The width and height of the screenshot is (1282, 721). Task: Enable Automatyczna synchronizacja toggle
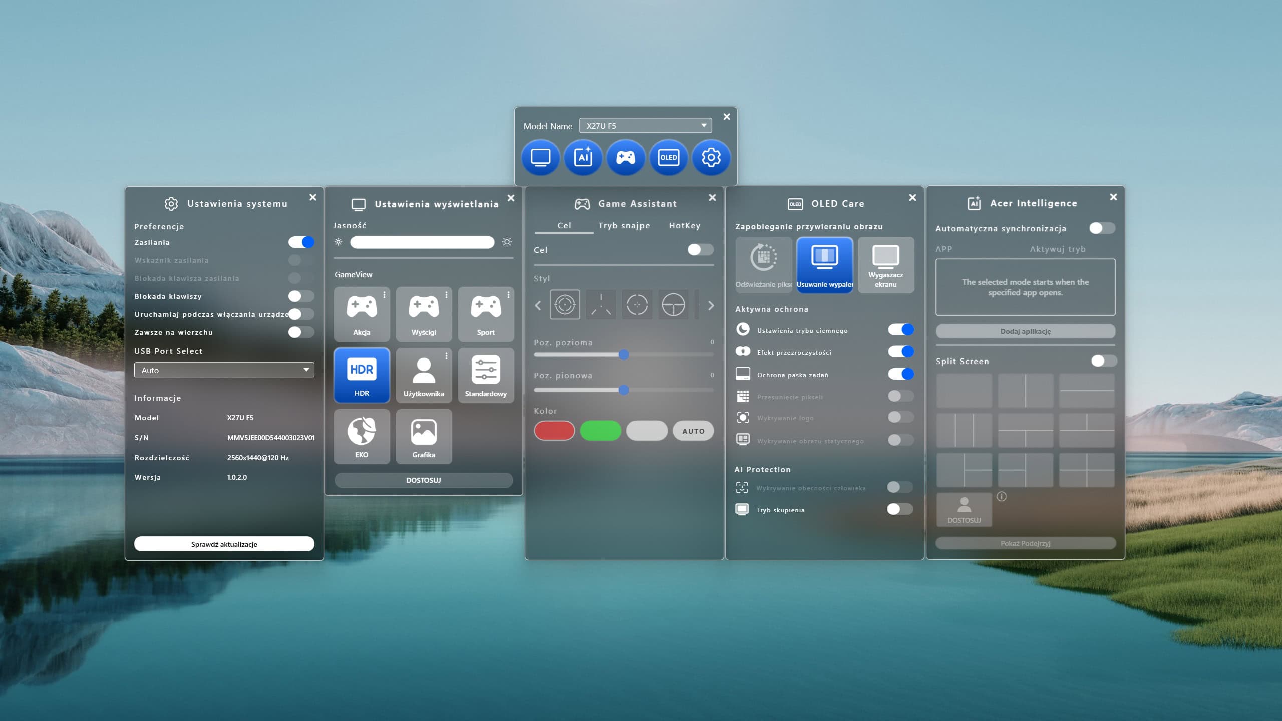(1102, 228)
